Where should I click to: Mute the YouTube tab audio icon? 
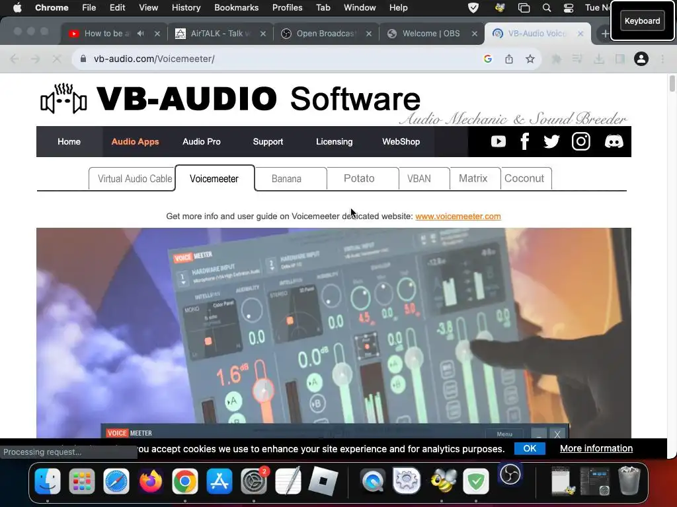[x=141, y=33]
